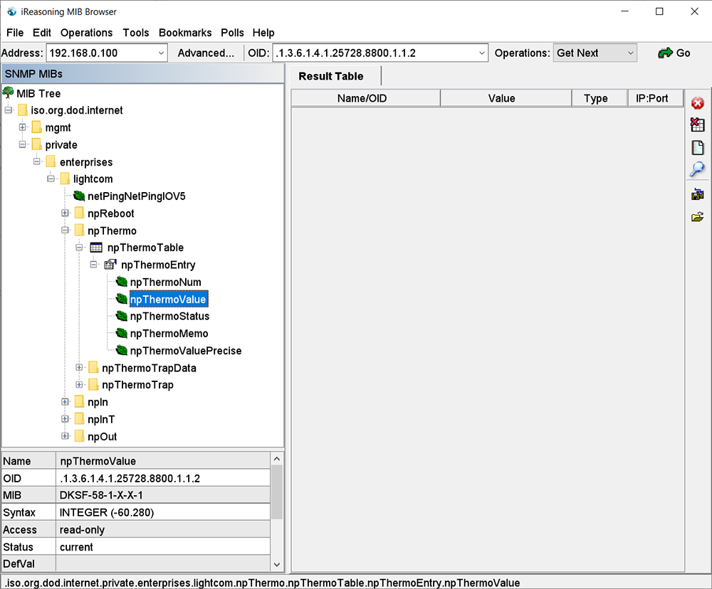The height and width of the screenshot is (589, 712).
Task: Open the OID combo box dropdown arrow
Action: (482, 53)
